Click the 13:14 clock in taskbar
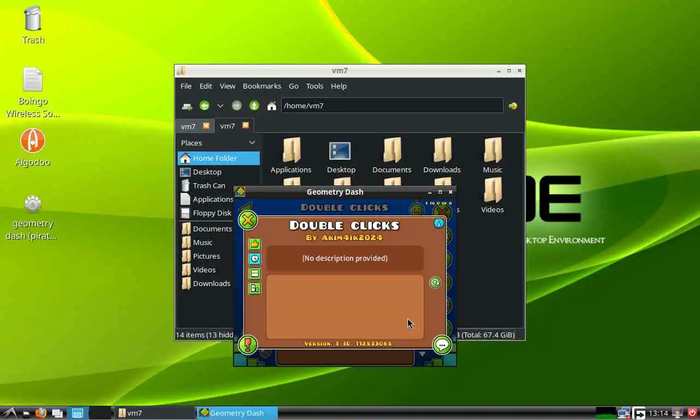The height and width of the screenshot is (420, 700). coord(659,413)
